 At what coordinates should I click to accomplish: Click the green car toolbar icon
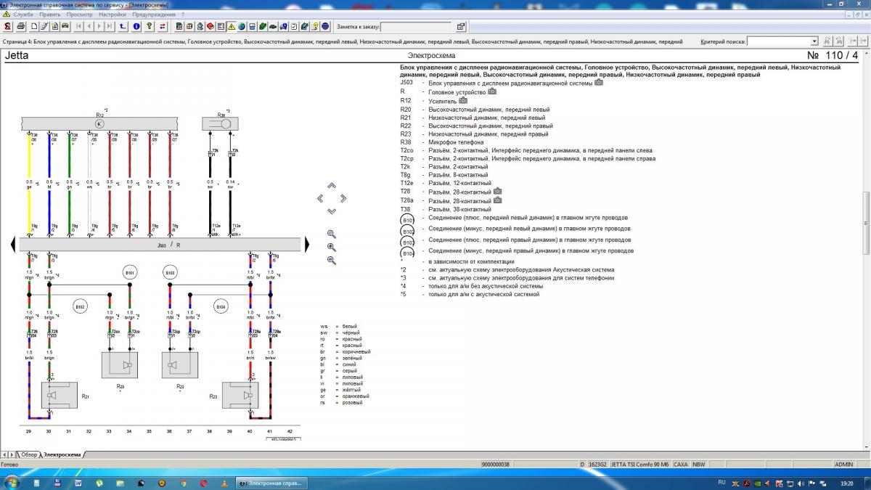(273, 27)
